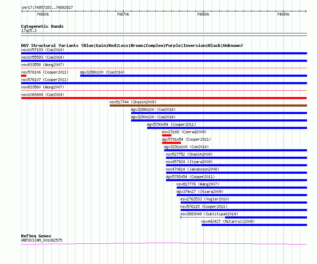Image resolution: width=317 pixels, height=264 pixels.
Task: Select the red loss bar under dgv5791n54
Action: point(171,143)
